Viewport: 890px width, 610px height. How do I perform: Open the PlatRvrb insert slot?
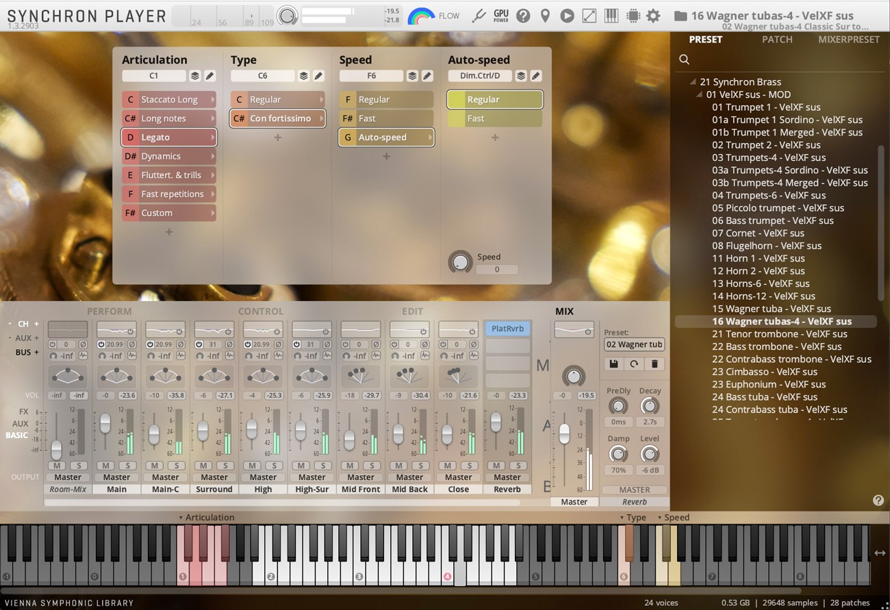coord(507,329)
